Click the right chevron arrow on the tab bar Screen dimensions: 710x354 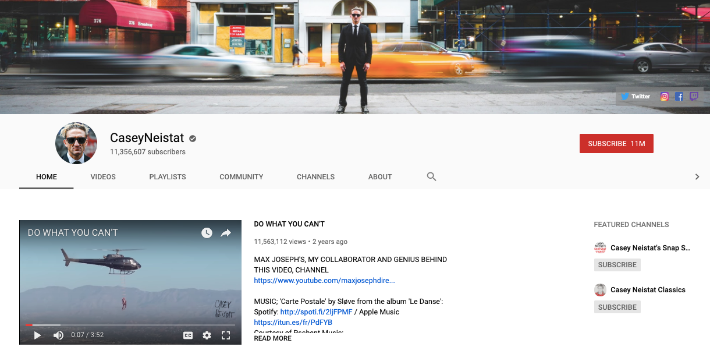point(697,177)
